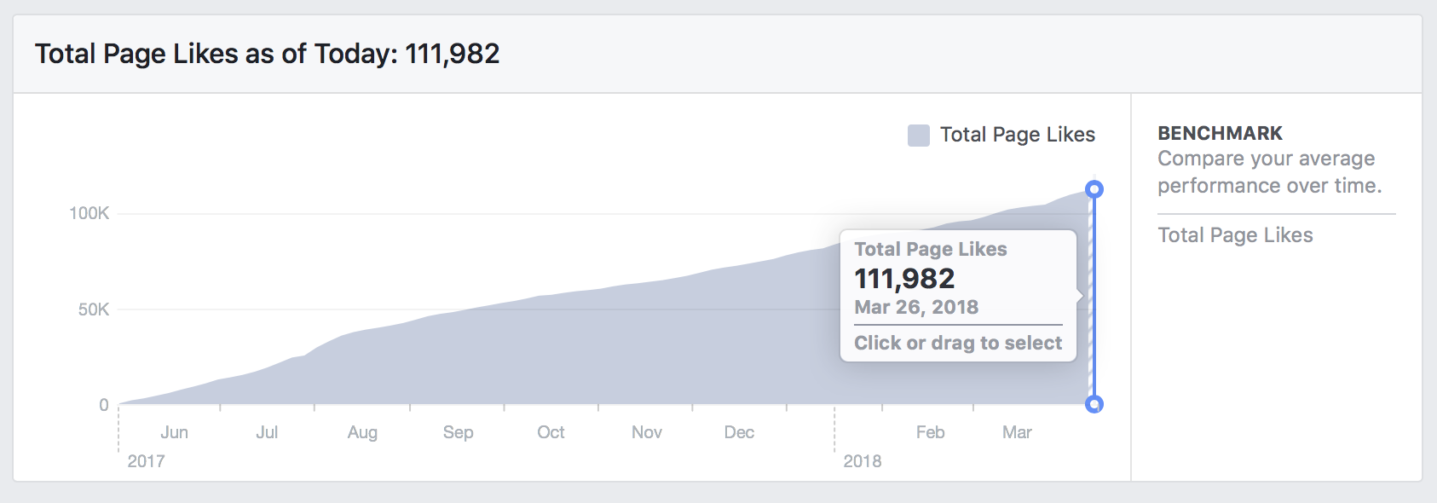Click the 111,982 value in the tooltip
The height and width of the screenshot is (503, 1437).
pos(904,279)
